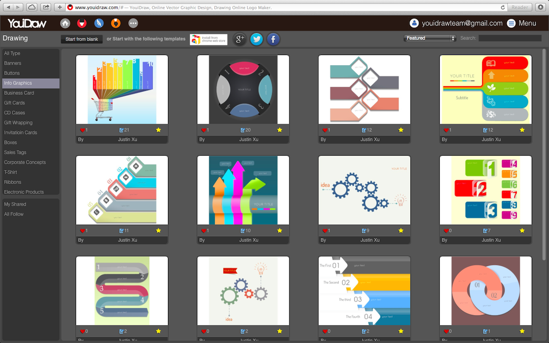Screen dimensions: 549x343
Task: Share via the Google Plus icon
Action: (240, 39)
